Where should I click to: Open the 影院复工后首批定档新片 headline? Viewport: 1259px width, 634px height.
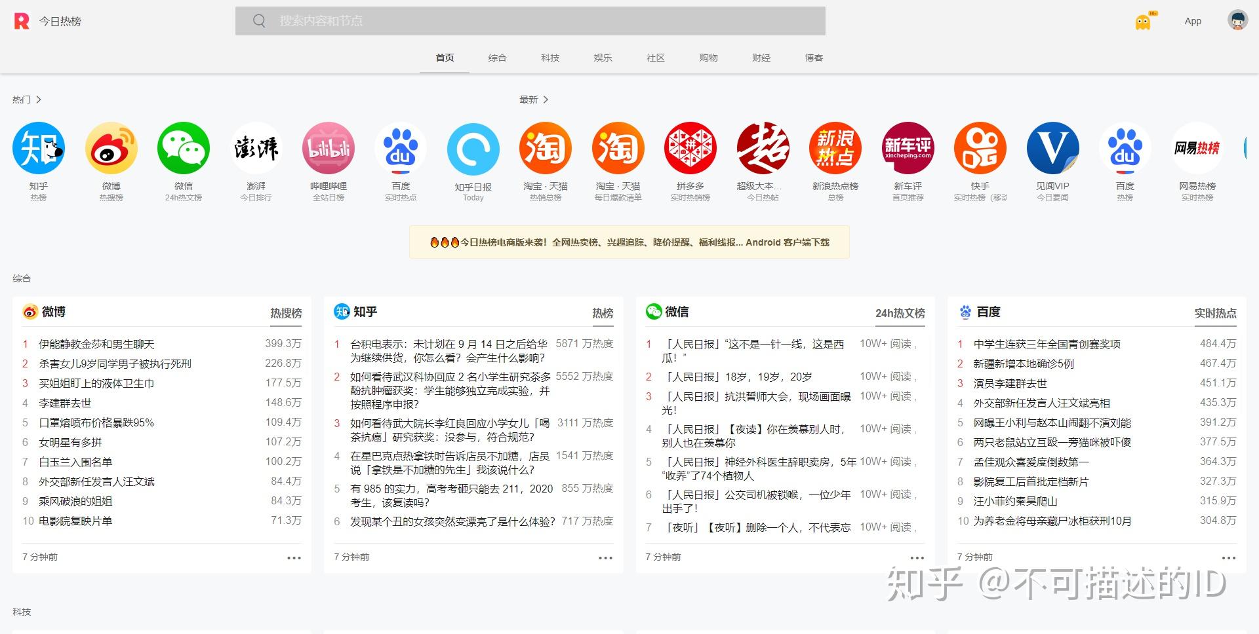[1031, 481]
